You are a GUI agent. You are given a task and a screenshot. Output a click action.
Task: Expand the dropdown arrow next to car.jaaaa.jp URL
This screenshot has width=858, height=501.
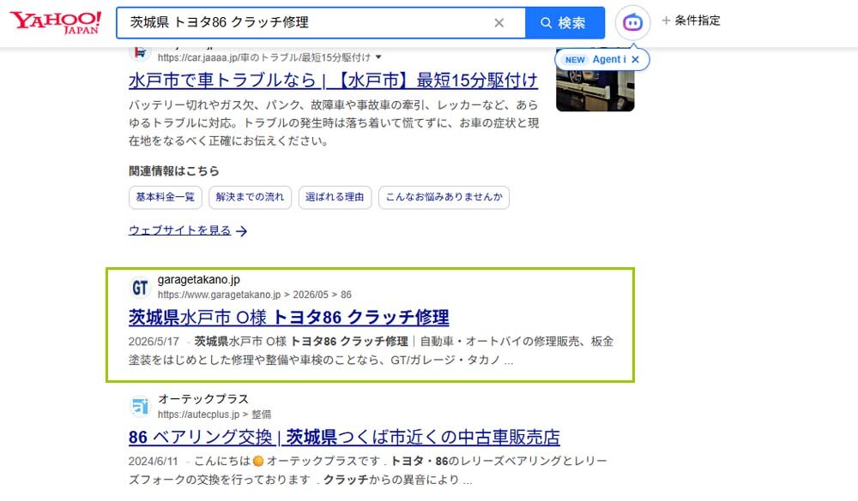tap(378, 57)
